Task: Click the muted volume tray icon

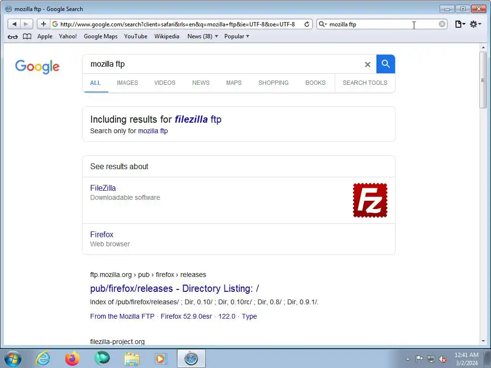Action: click(443, 359)
